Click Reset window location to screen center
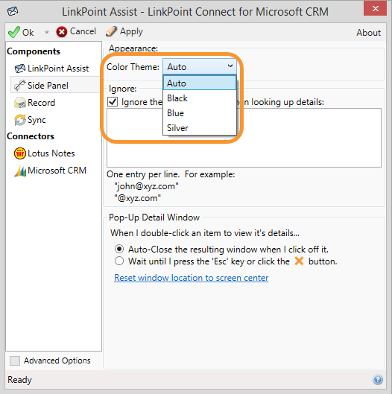Image resolution: width=392 pixels, height=394 pixels. pyautogui.click(x=191, y=278)
